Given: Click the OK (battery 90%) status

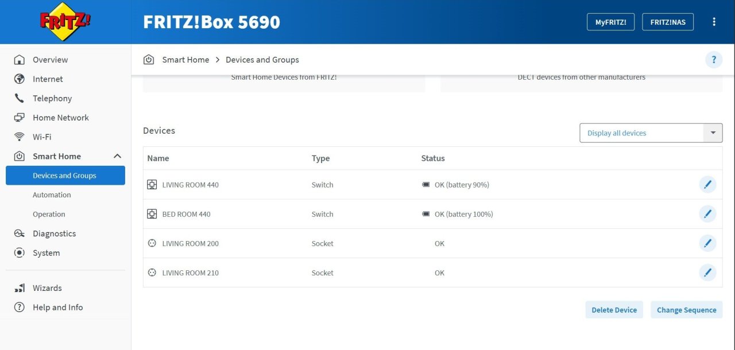Looking at the screenshot, I should (x=462, y=185).
